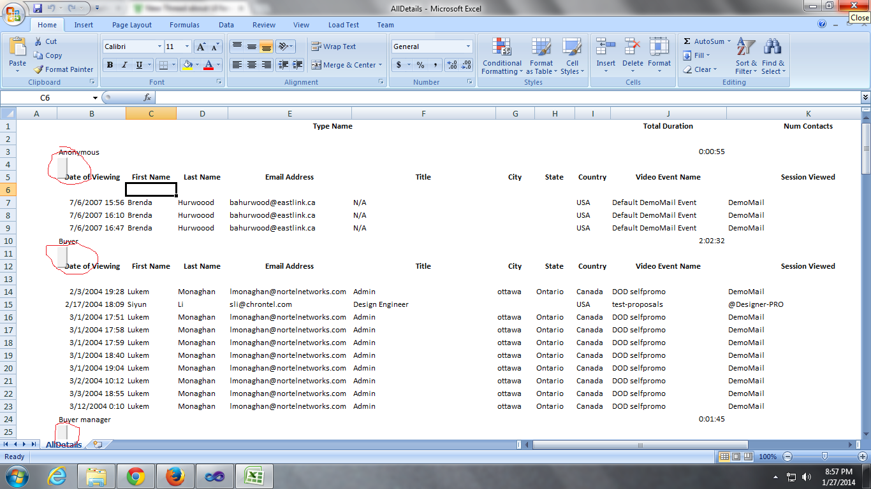This screenshot has height=489, width=871.
Task: Open Find & Select binoculars menu
Action: (x=773, y=56)
